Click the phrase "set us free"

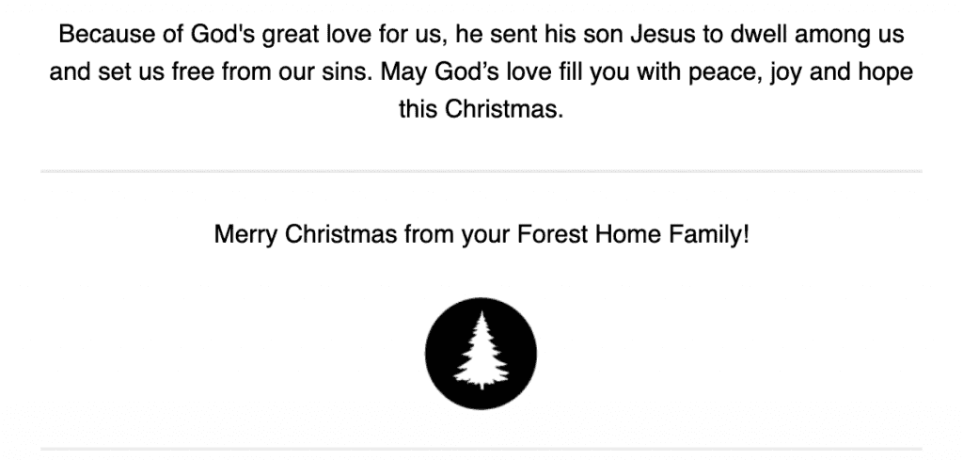coord(156,71)
